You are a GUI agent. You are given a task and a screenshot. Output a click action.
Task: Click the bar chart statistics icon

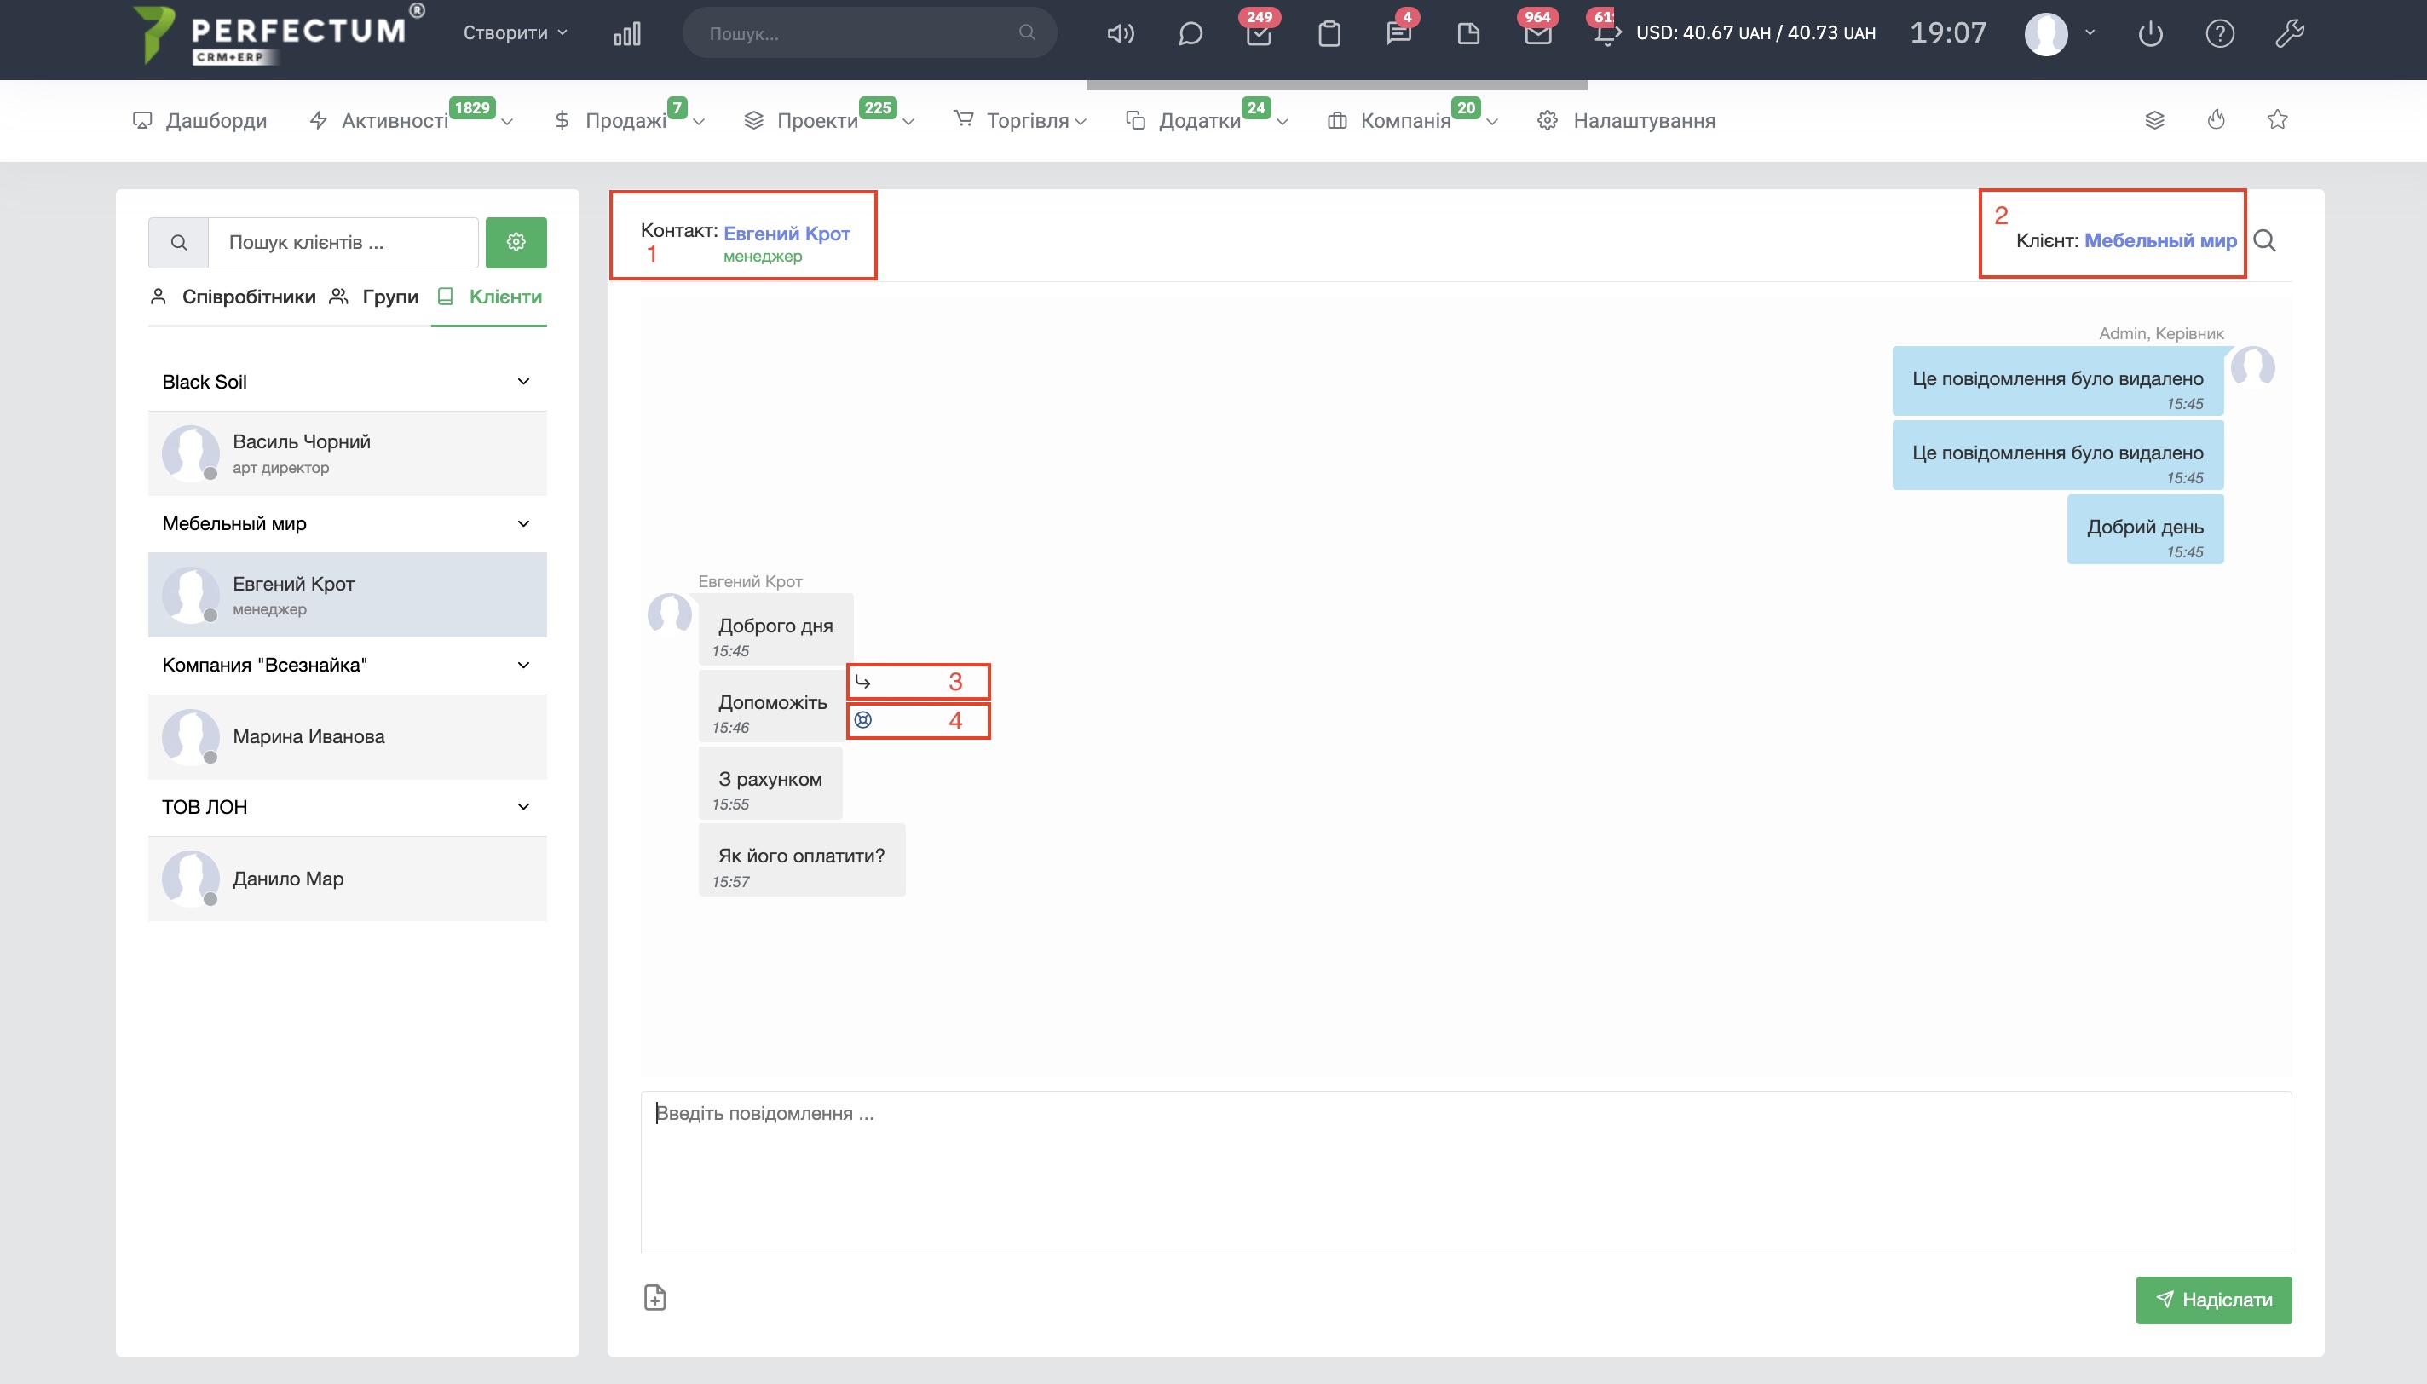[x=627, y=34]
